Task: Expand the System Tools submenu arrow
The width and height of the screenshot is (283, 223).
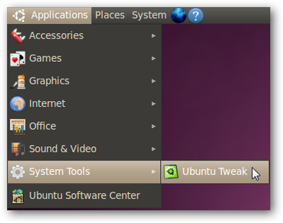Action: [154, 172]
